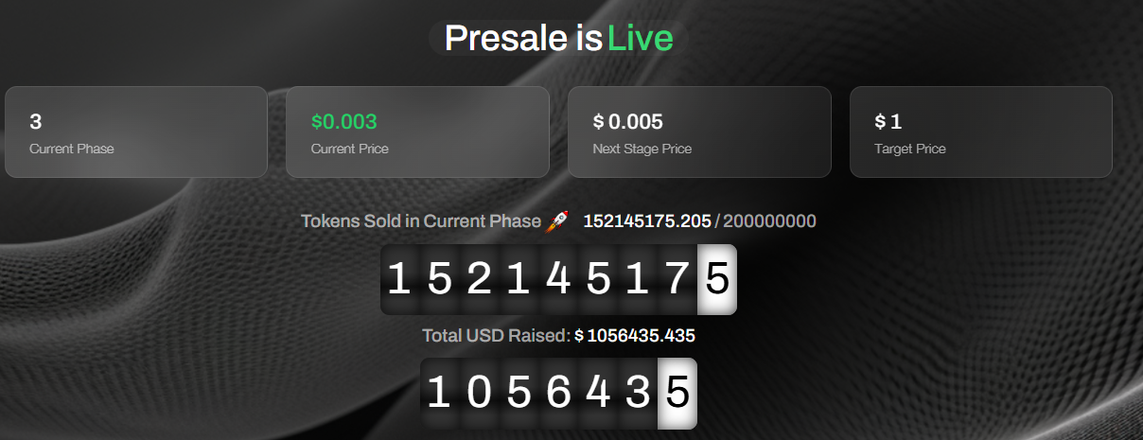1143x440 pixels.
Task: Click digit 4 in the tokens sold counter
Action: point(558,280)
